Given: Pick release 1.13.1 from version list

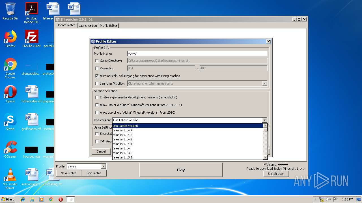Looking at the screenshot, I should pos(188,157).
